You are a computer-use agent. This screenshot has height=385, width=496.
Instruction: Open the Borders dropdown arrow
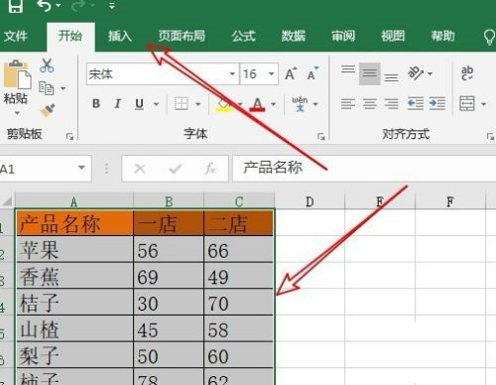point(197,104)
